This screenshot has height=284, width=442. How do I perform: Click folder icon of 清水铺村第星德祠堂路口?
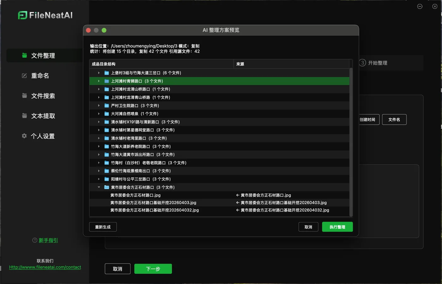point(107,130)
